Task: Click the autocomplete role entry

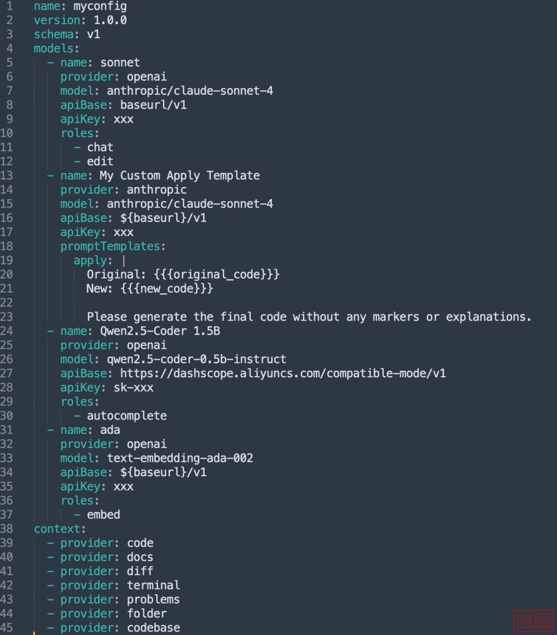Action: click(127, 416)
